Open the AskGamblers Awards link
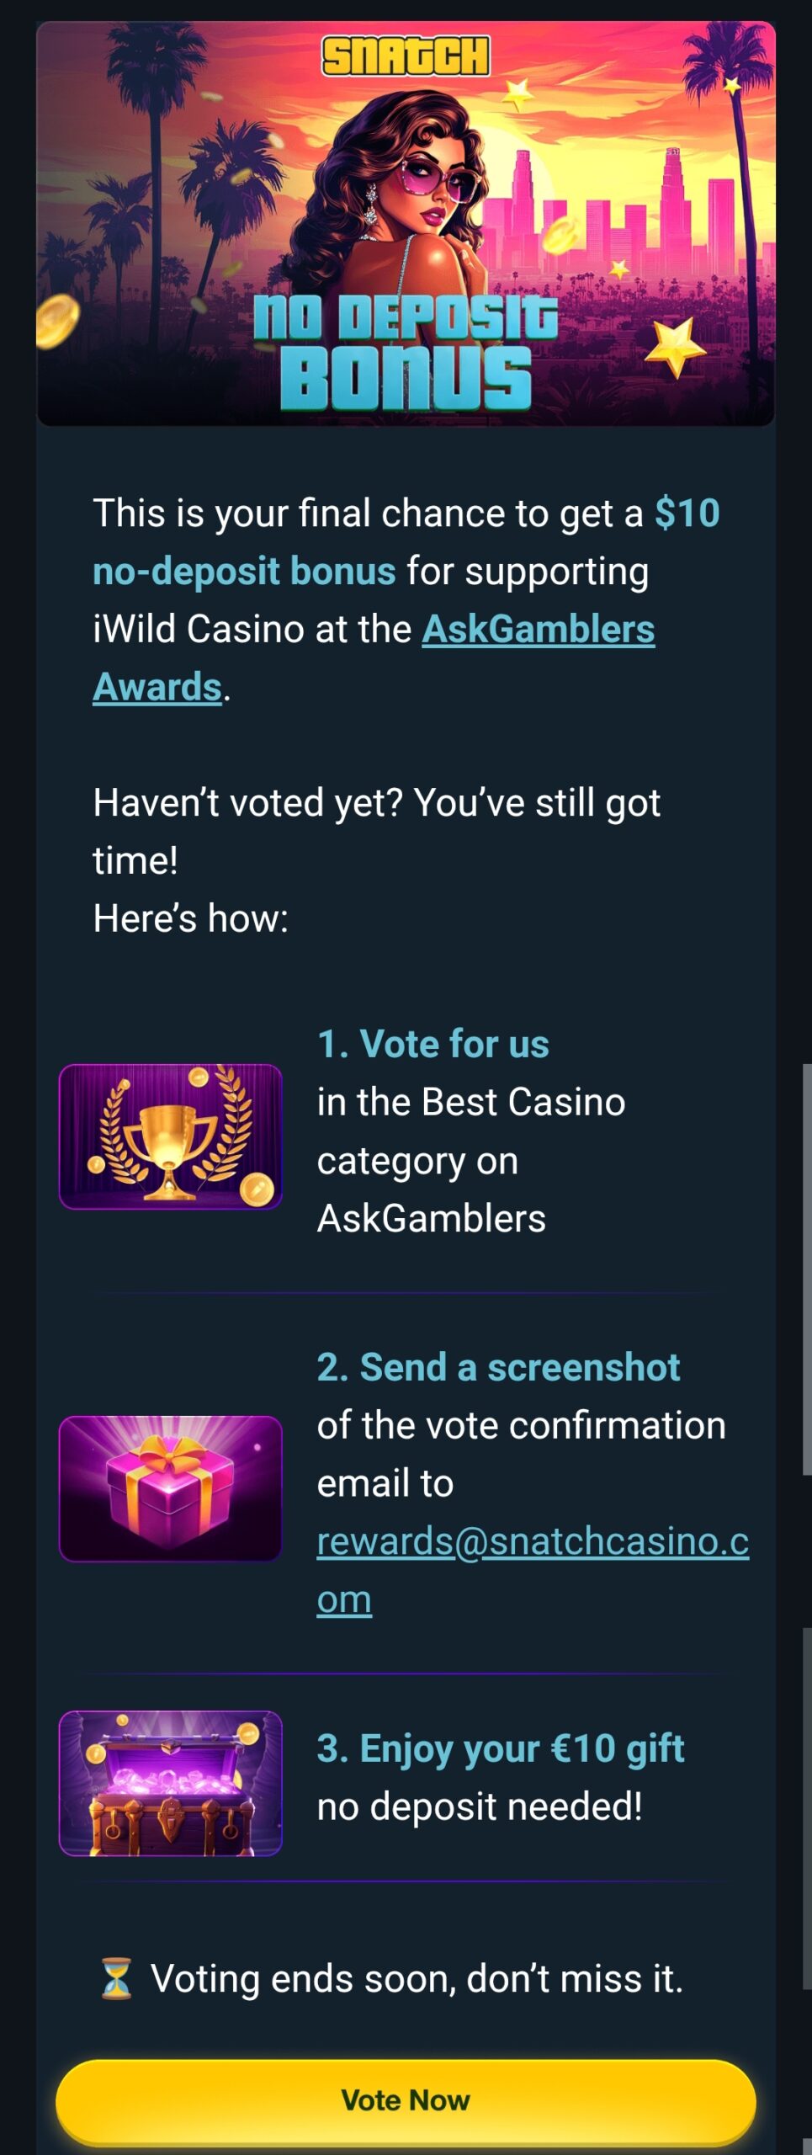The width and height of the screenshot is (812, 2155). point(537,630)
